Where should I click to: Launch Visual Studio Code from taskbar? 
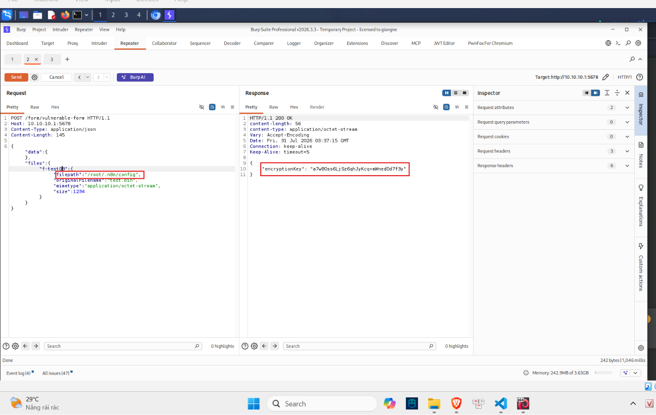(500, 404)
